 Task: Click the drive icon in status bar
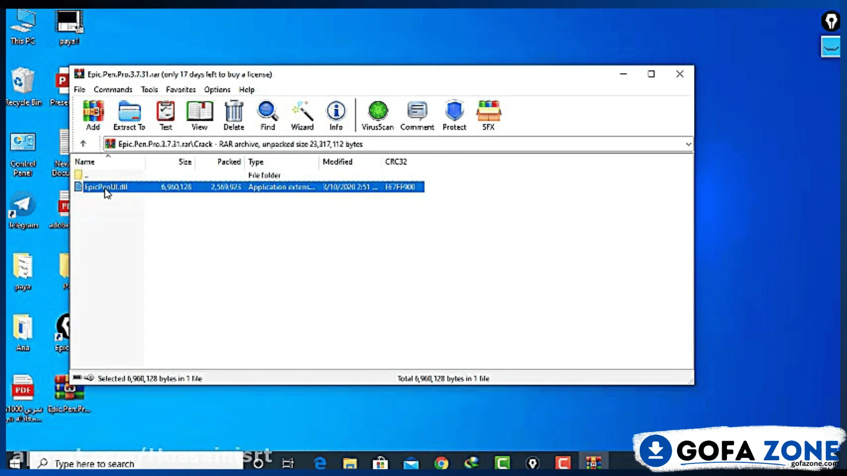click(x=78, y=378)
